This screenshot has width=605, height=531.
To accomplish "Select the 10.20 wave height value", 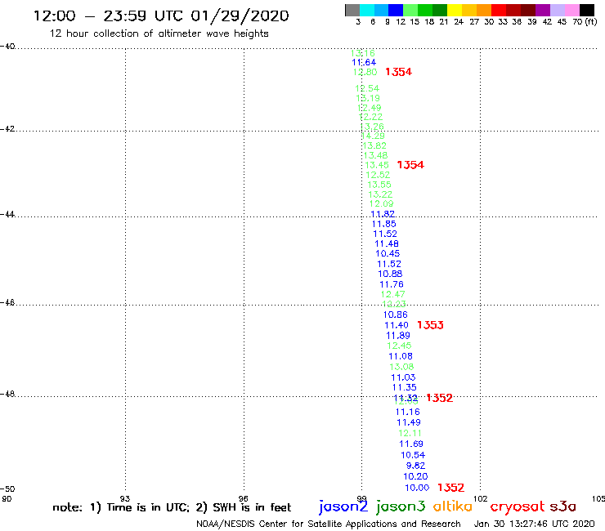I will [415, 476].
